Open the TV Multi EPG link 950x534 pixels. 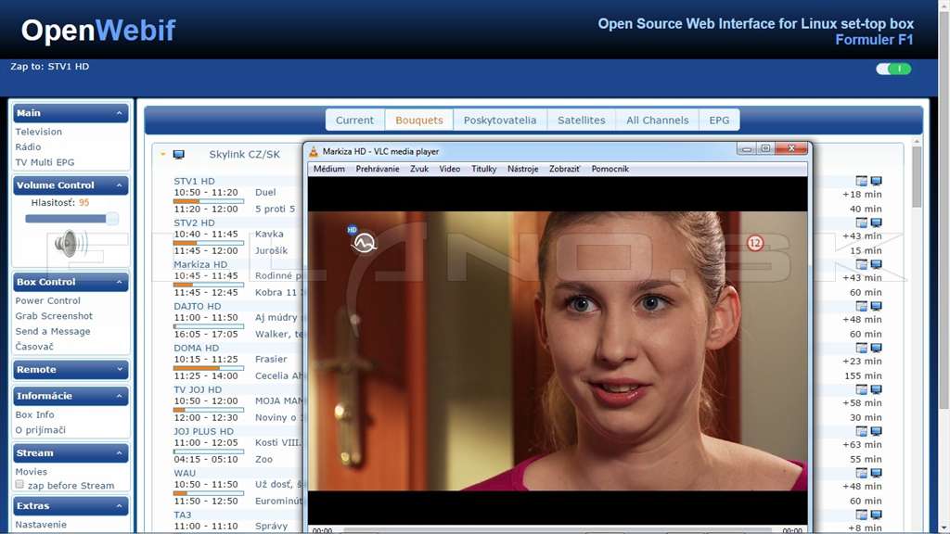tap(45, 162)
